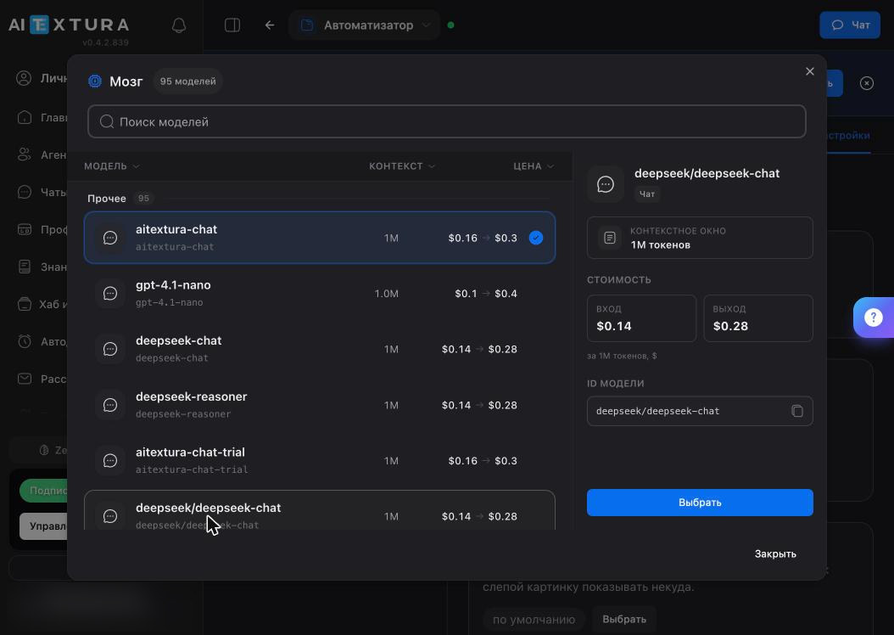Viewport: 894px width, 635px height.
Task: Open the Автоматизатор dropdown chevron
Action: [x=426, y=25]
